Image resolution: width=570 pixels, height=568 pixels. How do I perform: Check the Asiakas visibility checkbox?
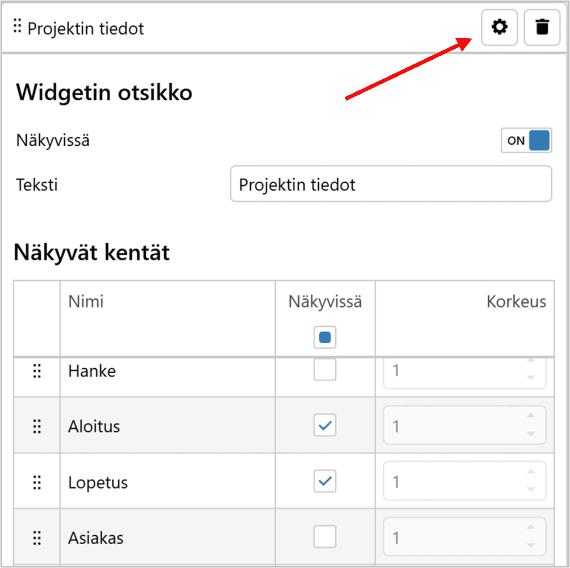[x=325, y=537]
